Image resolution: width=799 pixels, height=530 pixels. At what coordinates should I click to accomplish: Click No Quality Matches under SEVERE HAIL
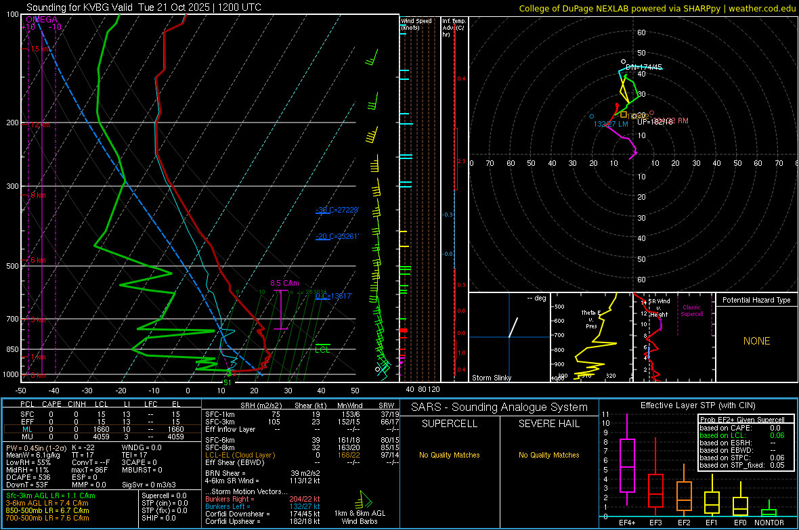point(548,455)
